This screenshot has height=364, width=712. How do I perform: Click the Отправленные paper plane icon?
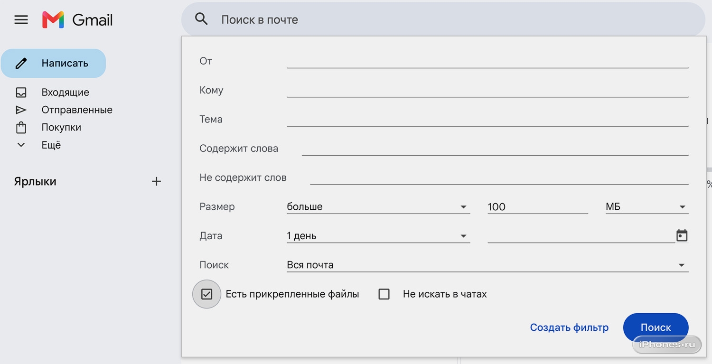pos(21,110)
